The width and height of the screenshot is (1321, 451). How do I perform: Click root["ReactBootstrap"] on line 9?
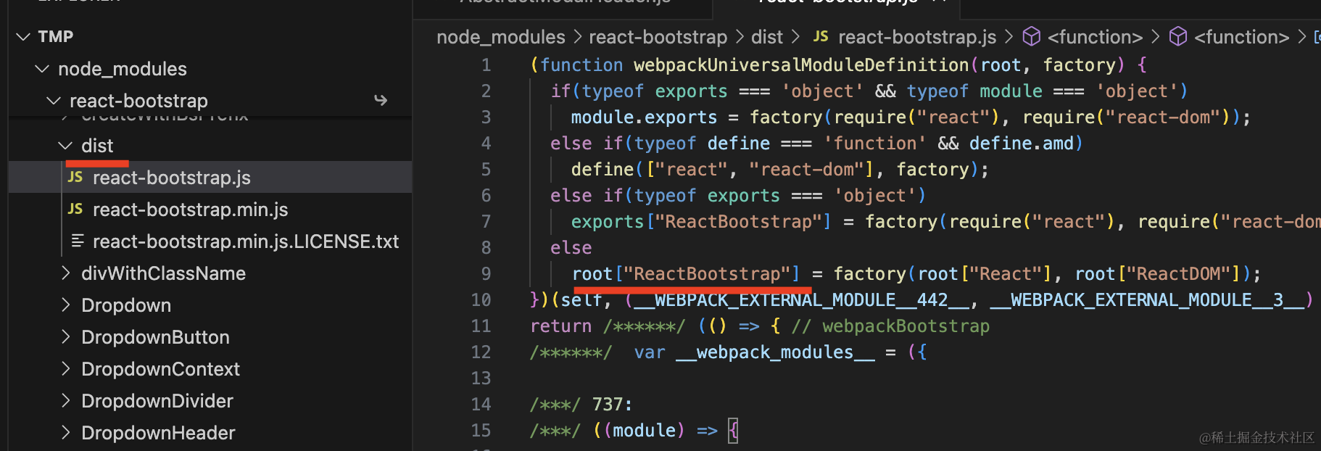pos(686,274)
